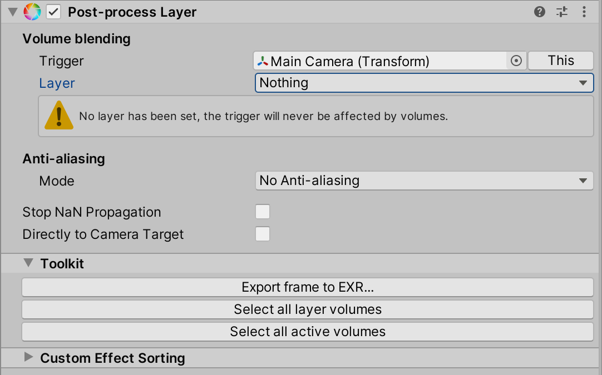Disable the Post-process Layer component checkbox
This screenshot has height=375, width=602.
[53, 12]
